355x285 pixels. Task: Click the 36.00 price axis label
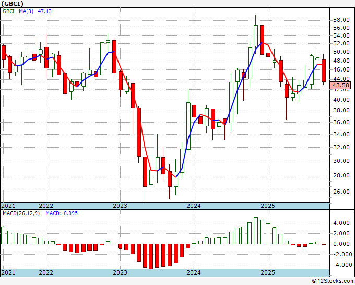pos(340,122)
